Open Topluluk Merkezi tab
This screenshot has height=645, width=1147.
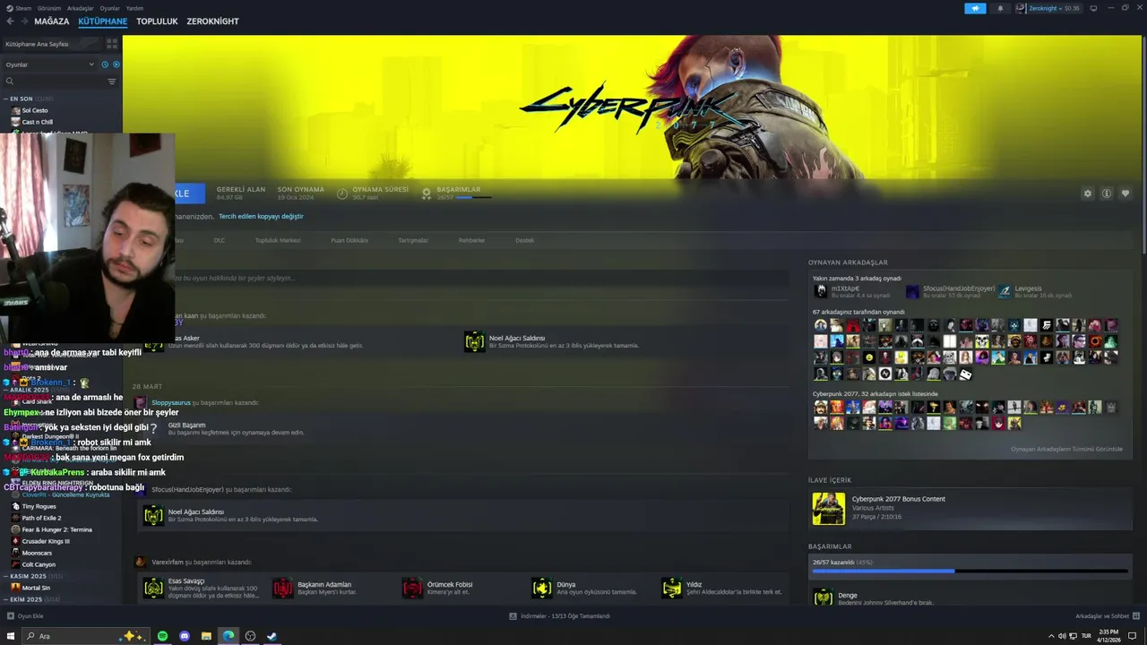(x=278, y=240)
